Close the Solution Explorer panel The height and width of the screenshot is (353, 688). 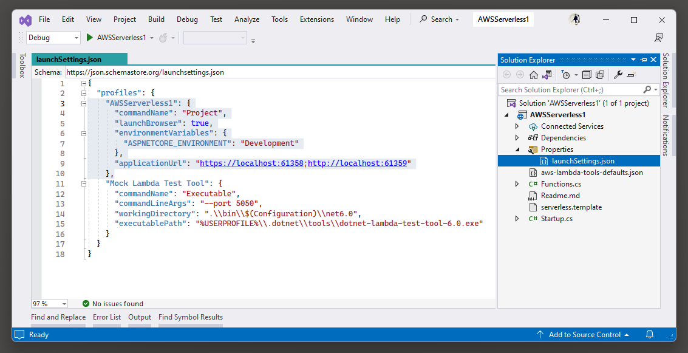coord(653,60)
